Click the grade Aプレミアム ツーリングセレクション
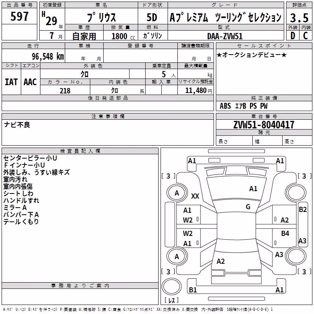The width and height of the screenshot is (314, 314). coord(225,17)
